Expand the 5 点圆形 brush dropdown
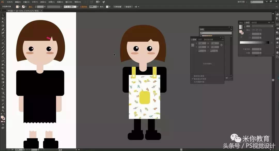The width and height of the screenshot is (279, 151). click(x=77, y=7)
